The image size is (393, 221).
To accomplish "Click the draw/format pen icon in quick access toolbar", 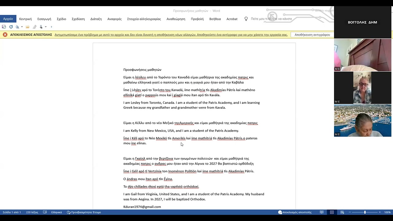I will point(35,27).
